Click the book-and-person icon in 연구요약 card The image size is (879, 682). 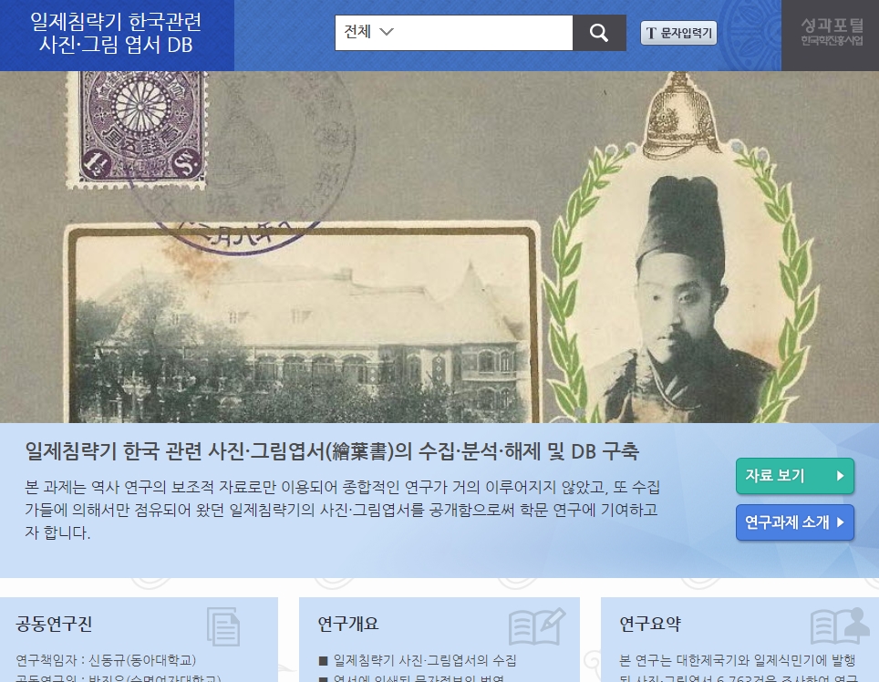(839, 625)
